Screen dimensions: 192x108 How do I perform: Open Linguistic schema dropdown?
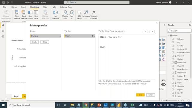(94, 15)
